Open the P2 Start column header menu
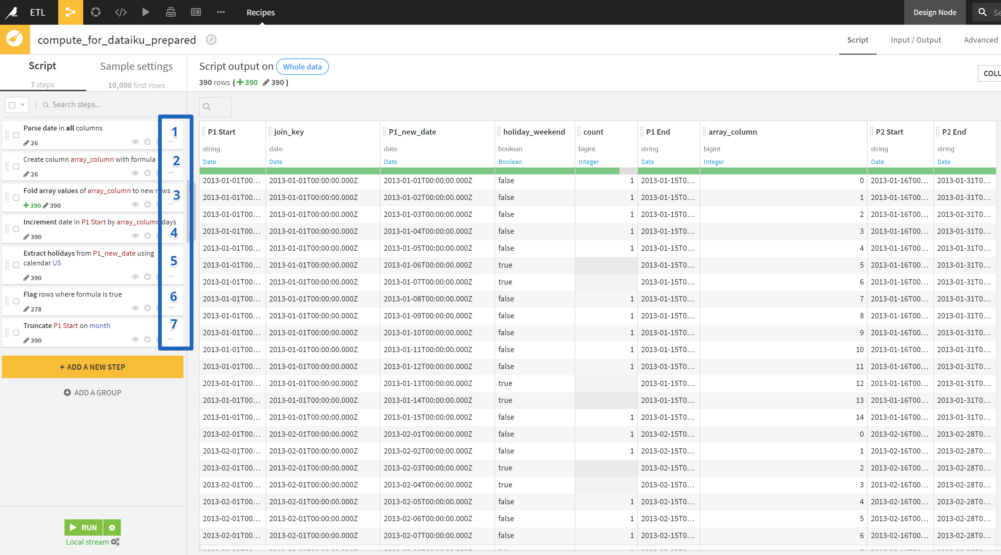The height and width of the screenshot is (555, 1001). tap(889, 132)
